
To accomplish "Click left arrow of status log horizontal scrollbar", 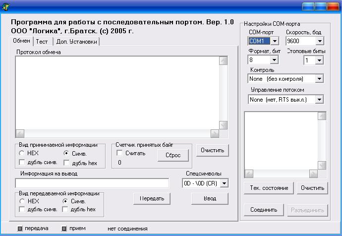I will [249, 174].
